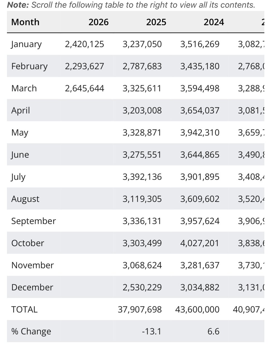Click the March 2026 cell 2,645,644

pos(84,88)
